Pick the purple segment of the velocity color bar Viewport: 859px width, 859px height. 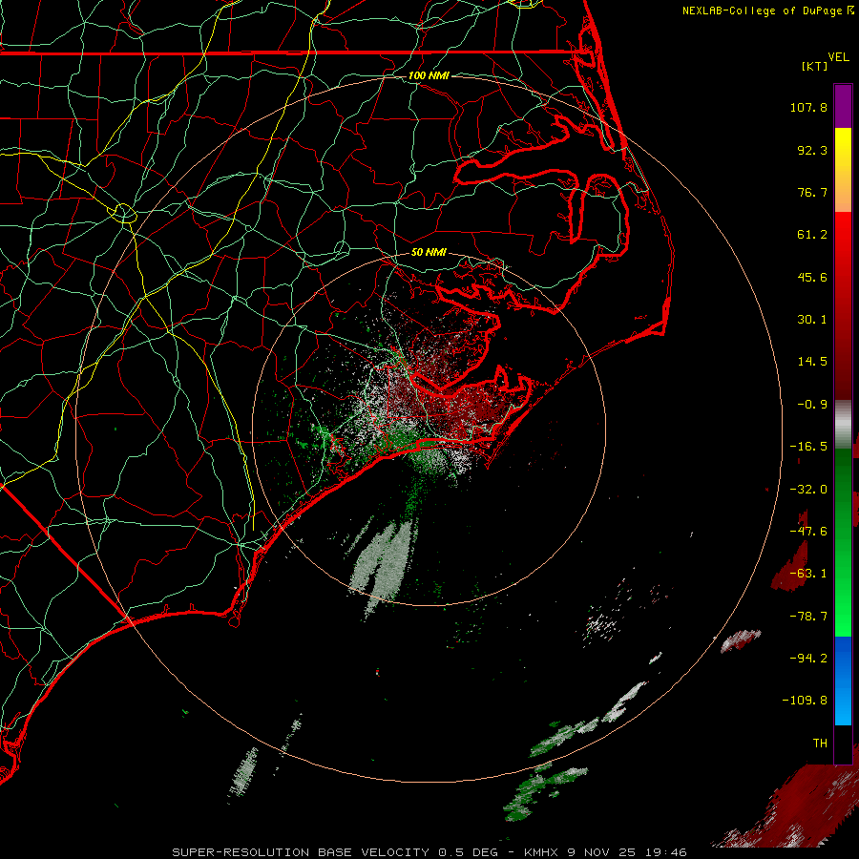[843, 106]
